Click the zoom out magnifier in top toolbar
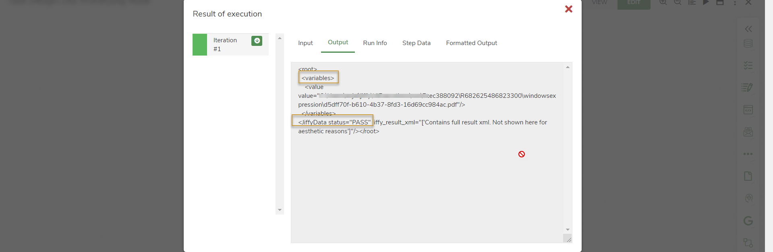 678,2
